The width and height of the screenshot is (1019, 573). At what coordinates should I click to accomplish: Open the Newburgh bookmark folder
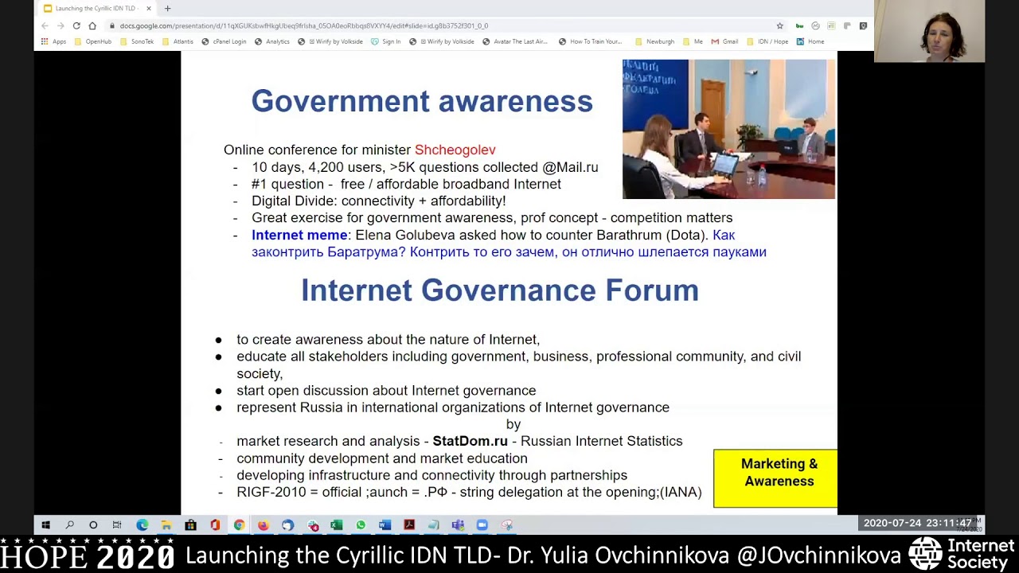[x=655, y=41]
